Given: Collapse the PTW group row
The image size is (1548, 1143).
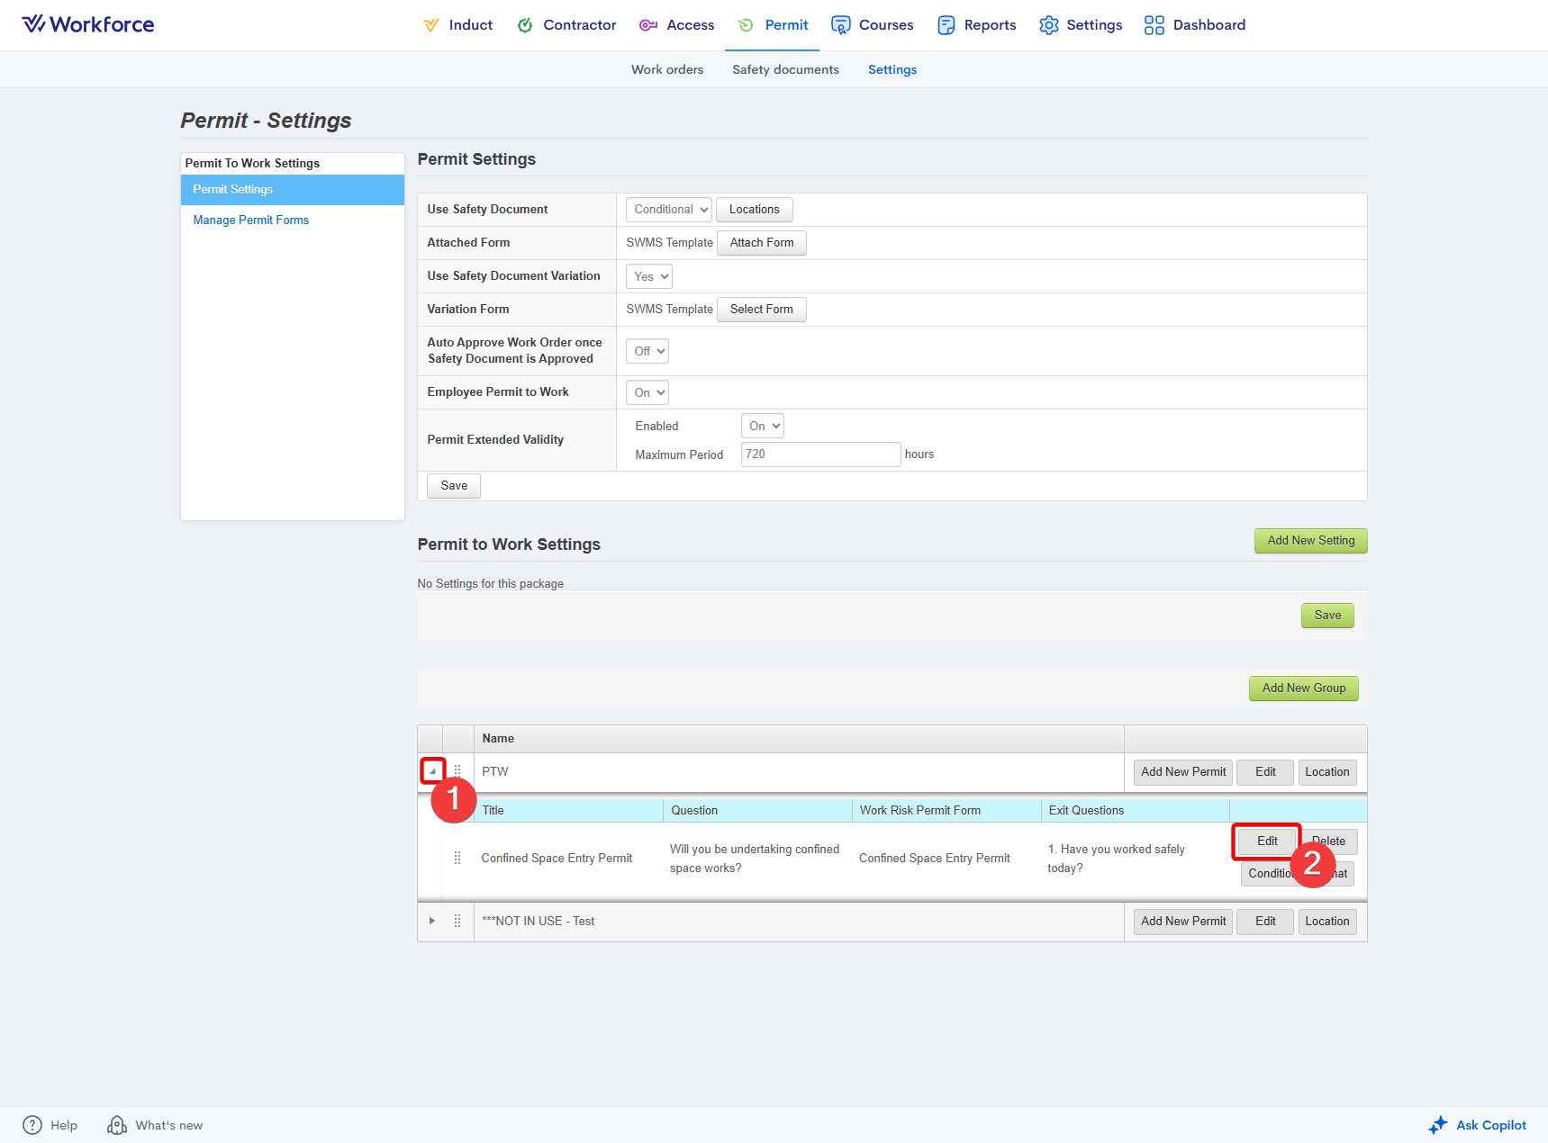Looking at the screenshot, I should coord(432,771).
